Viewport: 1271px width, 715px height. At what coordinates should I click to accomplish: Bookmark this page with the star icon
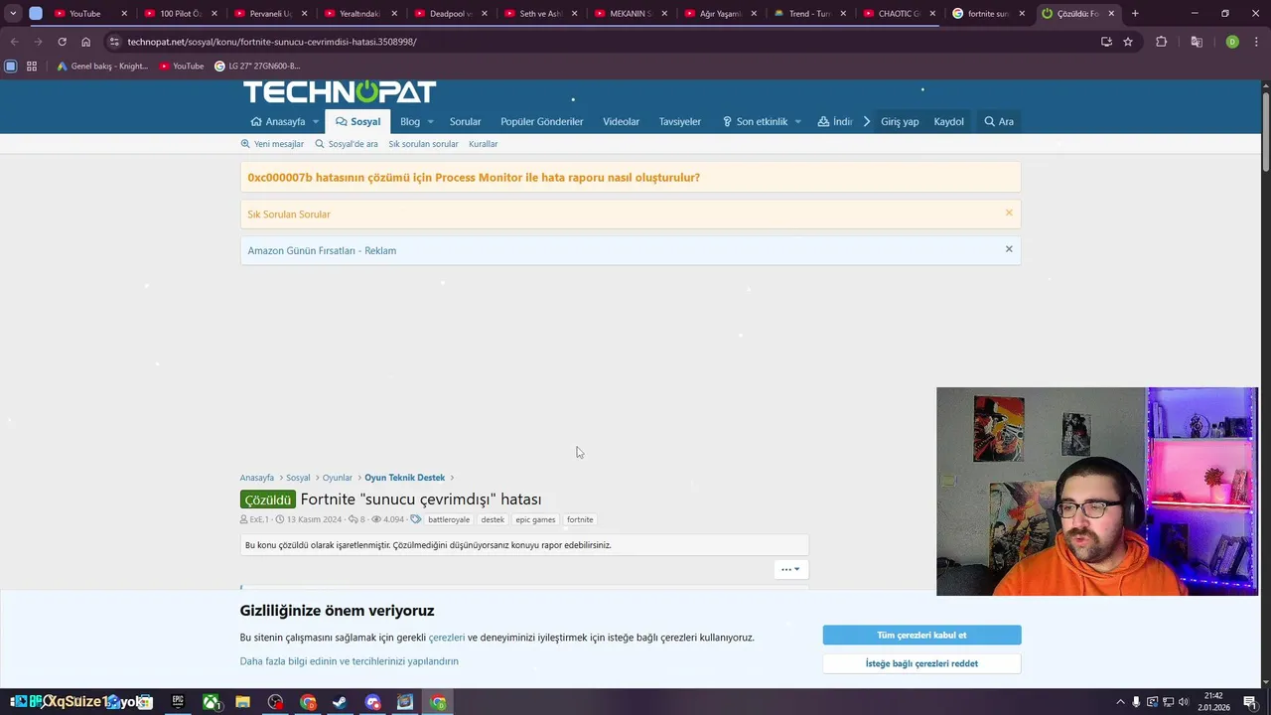[1128, 42]
